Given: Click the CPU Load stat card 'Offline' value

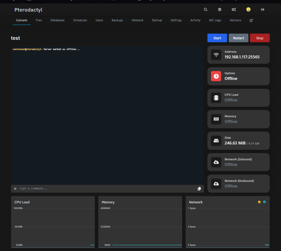Looking at the screenshot, I should [x=231, y=100].
